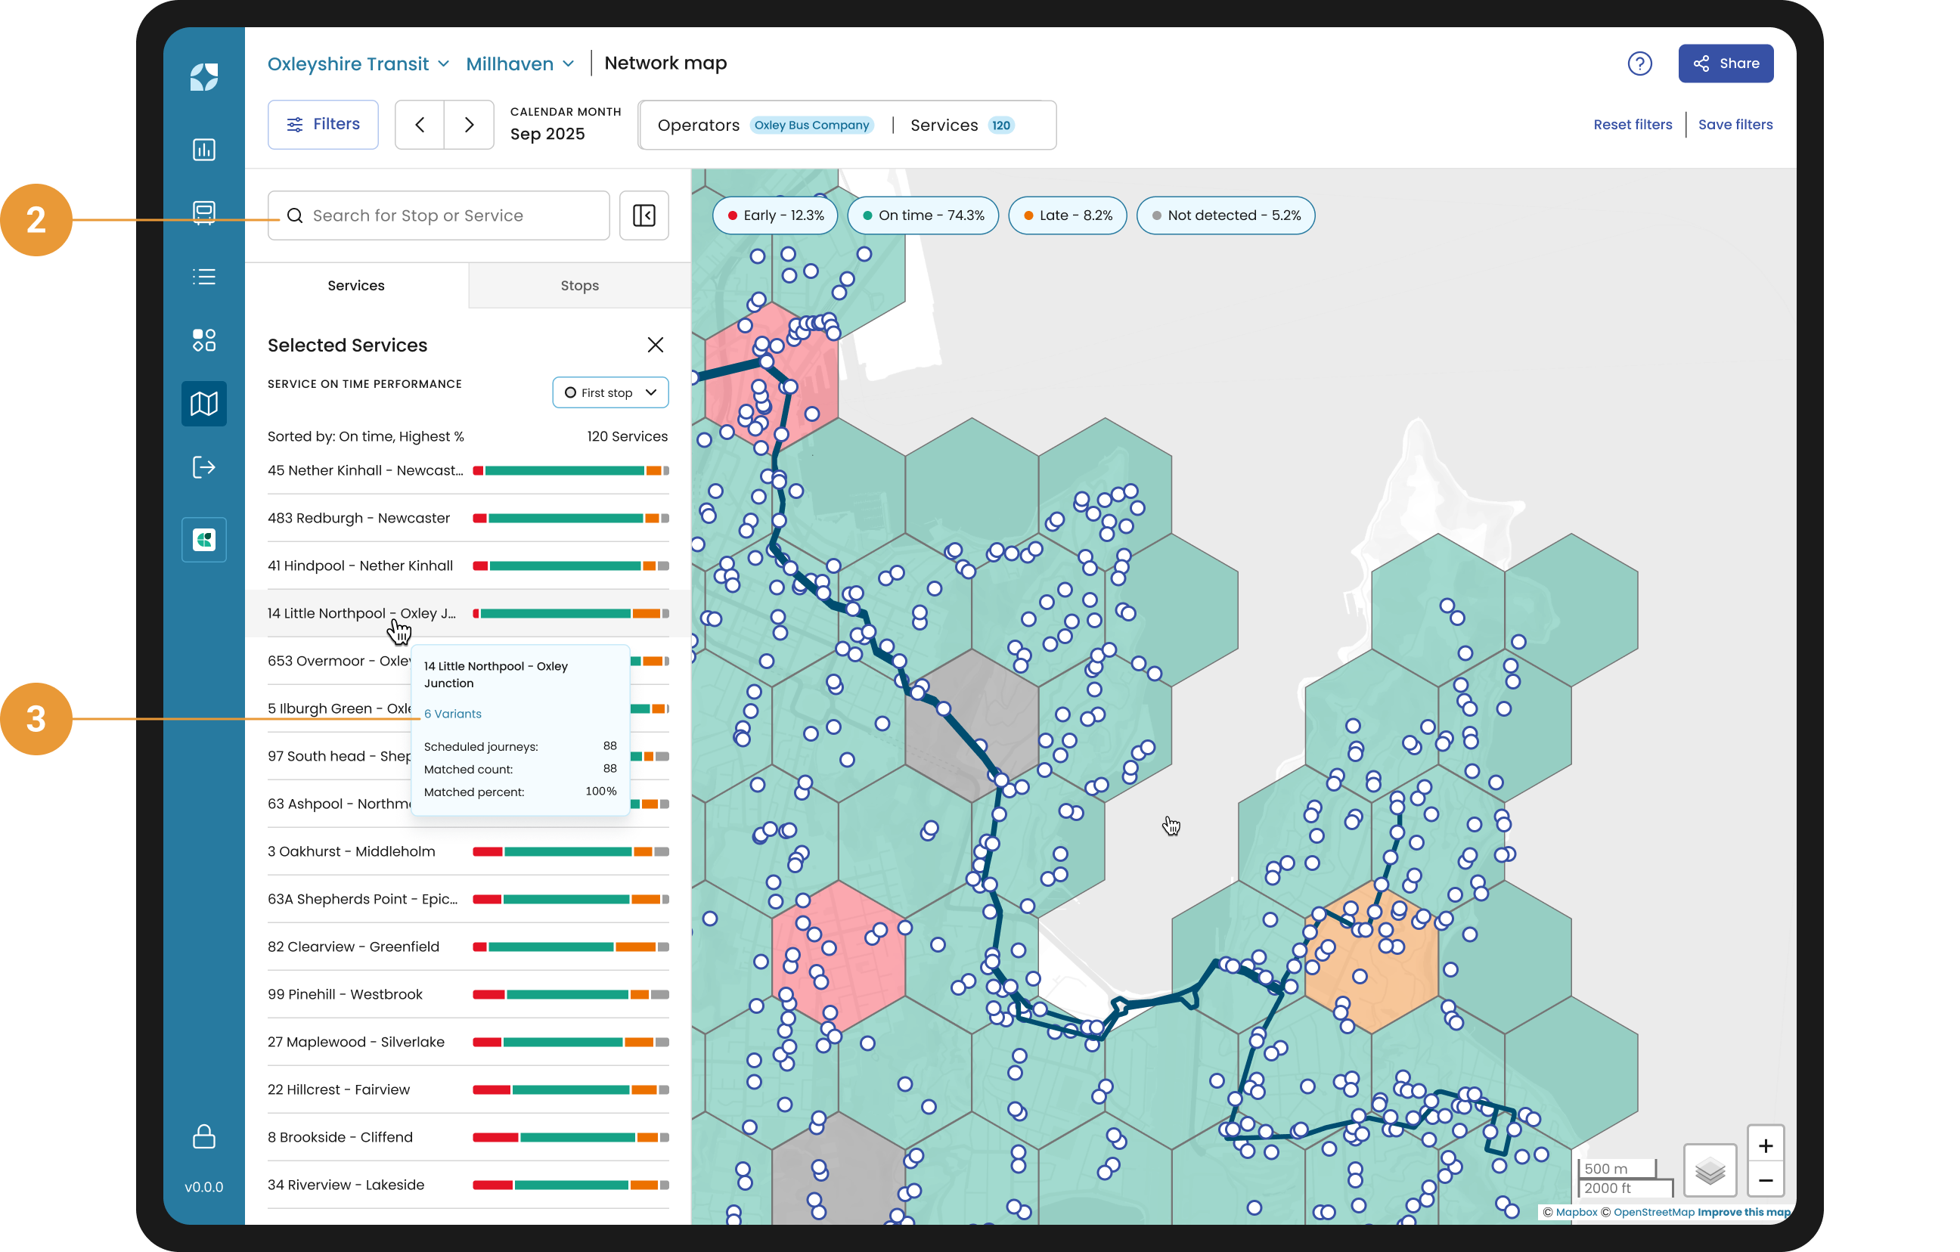1960x1252 pixels.
Task: Toggle the Early 12.3% legend filter
Action: [x=775, y=215]
